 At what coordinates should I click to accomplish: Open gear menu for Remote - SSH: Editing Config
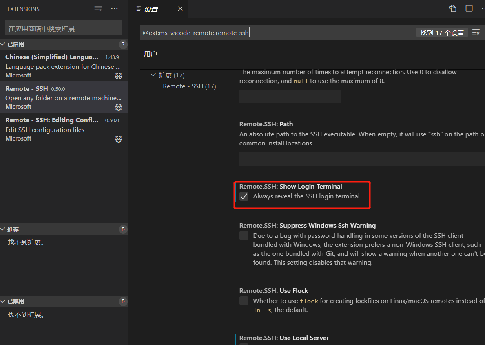[x=118, y=139]
